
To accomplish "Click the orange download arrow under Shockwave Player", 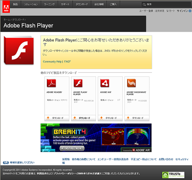I will [x=128, y=118].
